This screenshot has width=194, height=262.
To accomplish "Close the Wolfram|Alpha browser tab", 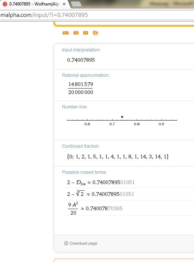I will 64,4.
